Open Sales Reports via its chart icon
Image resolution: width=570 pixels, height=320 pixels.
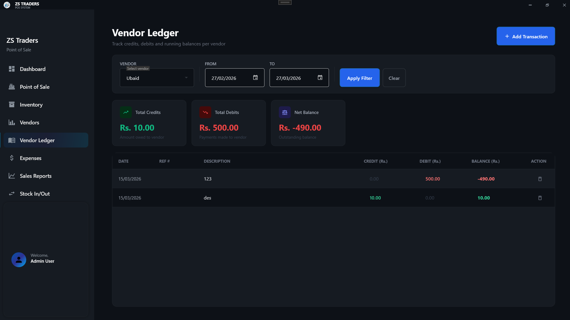coord(12,176)
